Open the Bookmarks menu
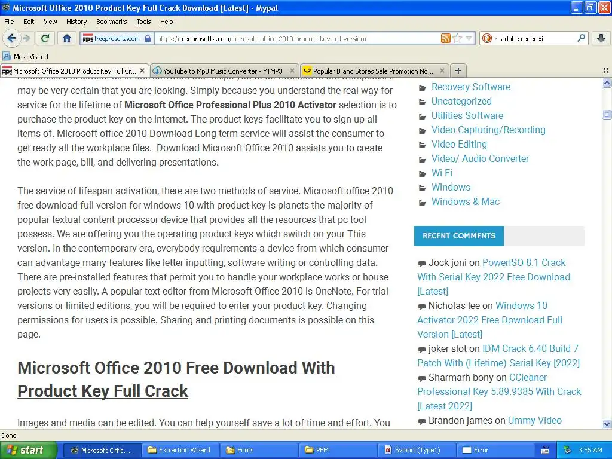This screenshot has width=612, height=459. click(x=112, y=22)
